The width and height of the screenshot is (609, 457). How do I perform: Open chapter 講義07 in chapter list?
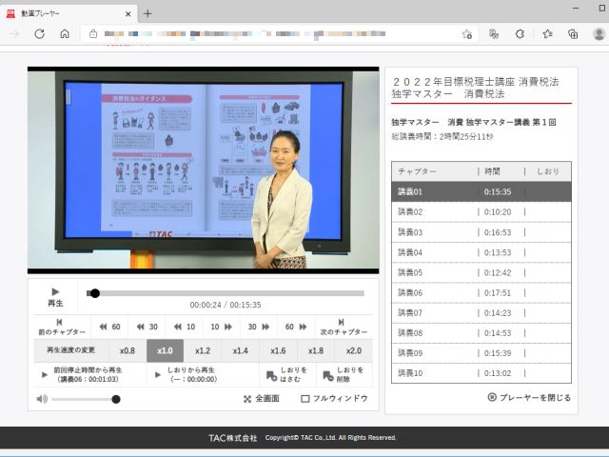point(481,312)
